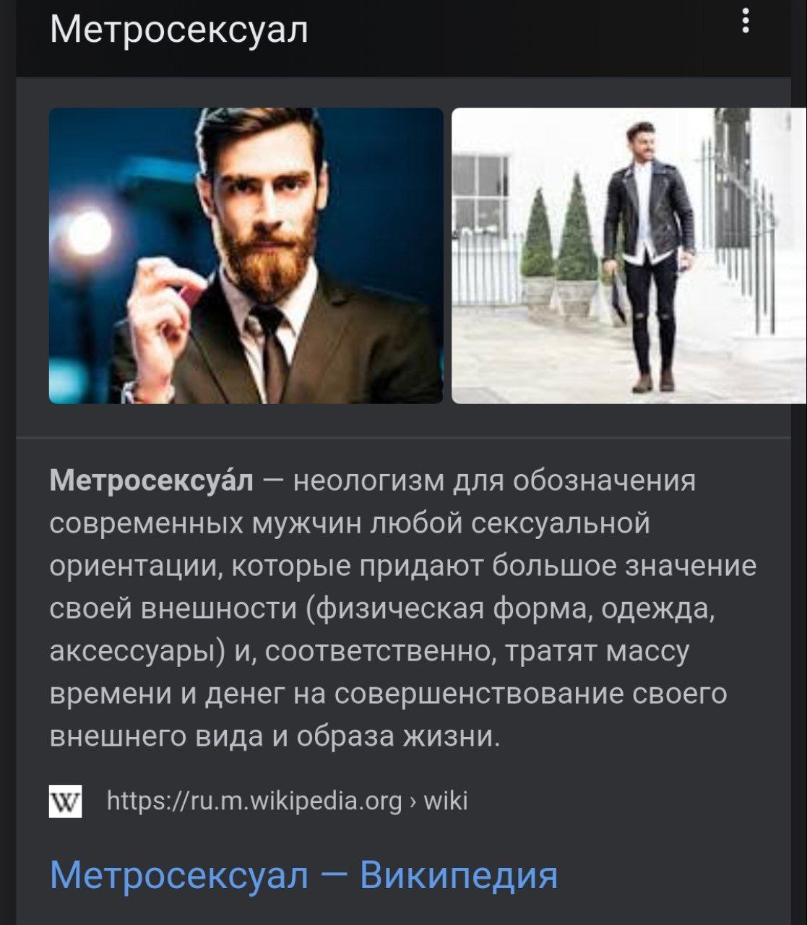Tap the bold Метросексуа́л term in description

click(x=152, y=478)
